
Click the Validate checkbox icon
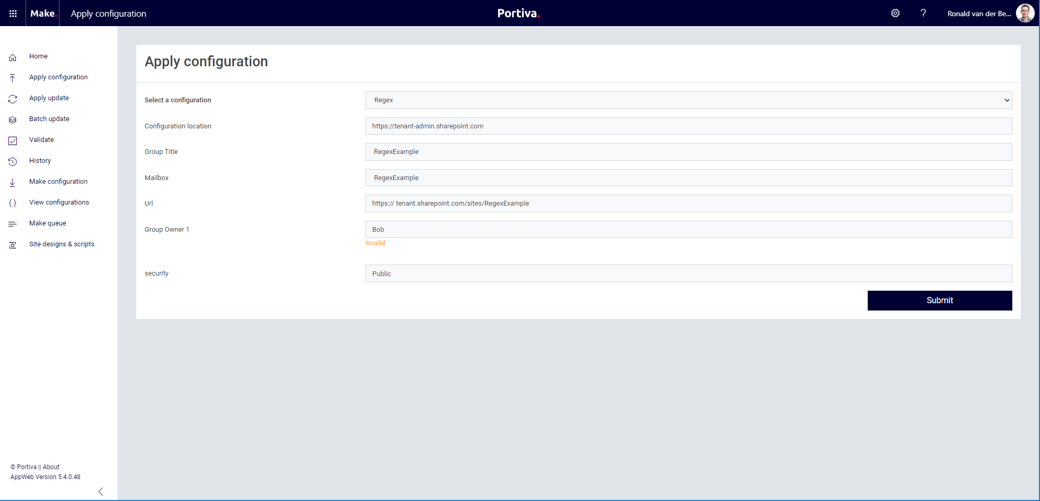point(13,141)
